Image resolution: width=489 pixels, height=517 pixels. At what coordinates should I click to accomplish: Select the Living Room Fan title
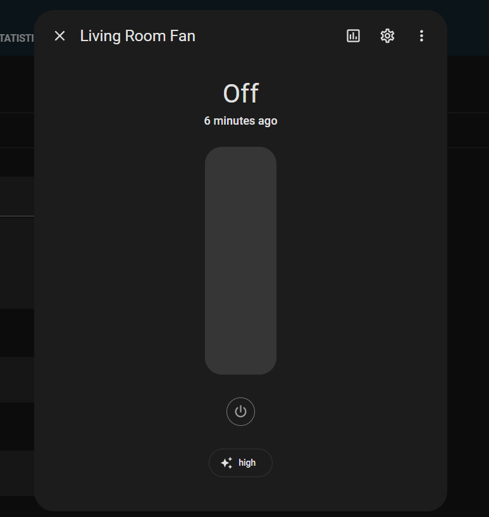(x=137, y=36)
